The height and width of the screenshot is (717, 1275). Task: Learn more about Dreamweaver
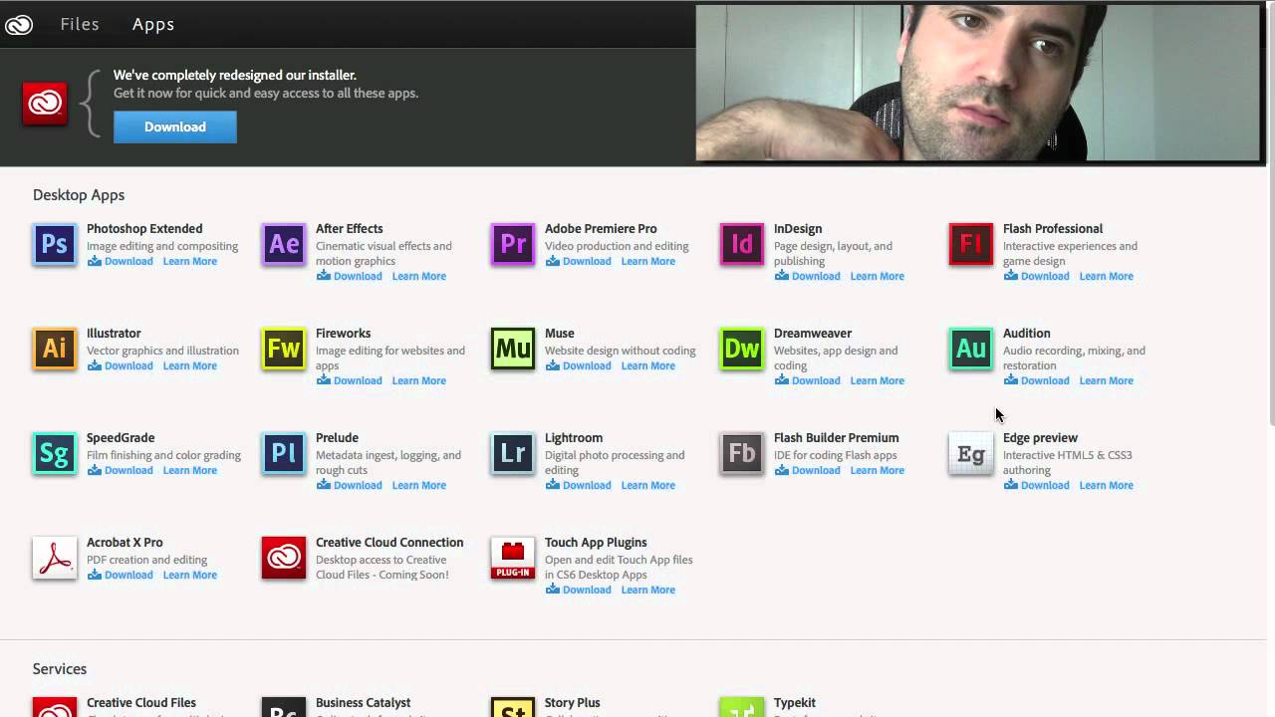click(878, 380)
